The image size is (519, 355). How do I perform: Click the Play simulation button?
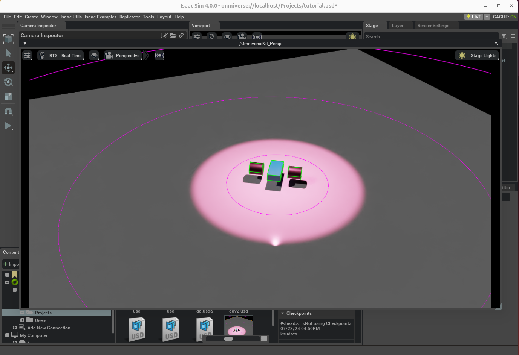8,126
